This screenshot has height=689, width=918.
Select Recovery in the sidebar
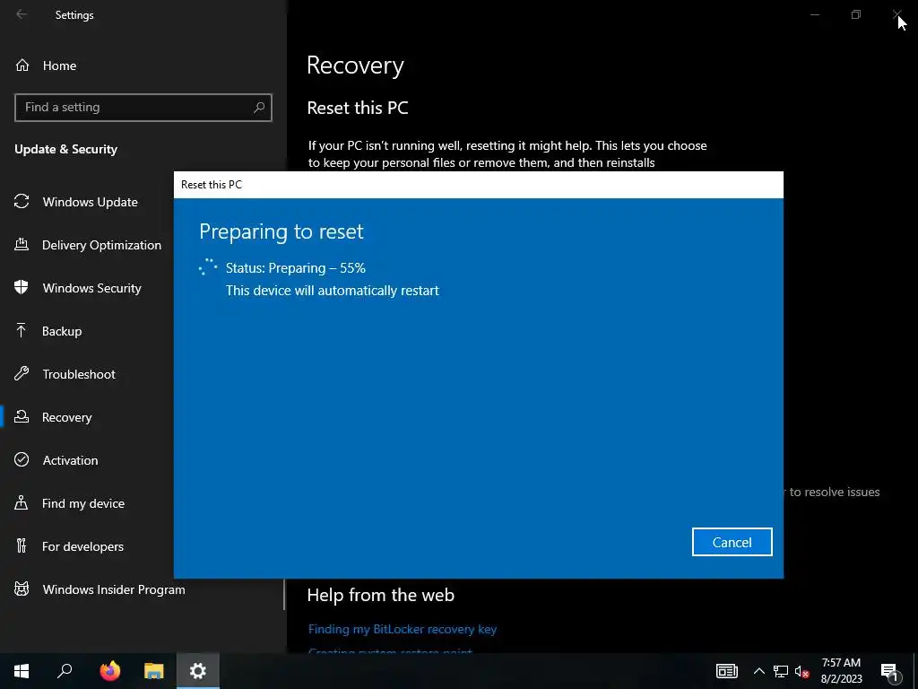(66, 417)
